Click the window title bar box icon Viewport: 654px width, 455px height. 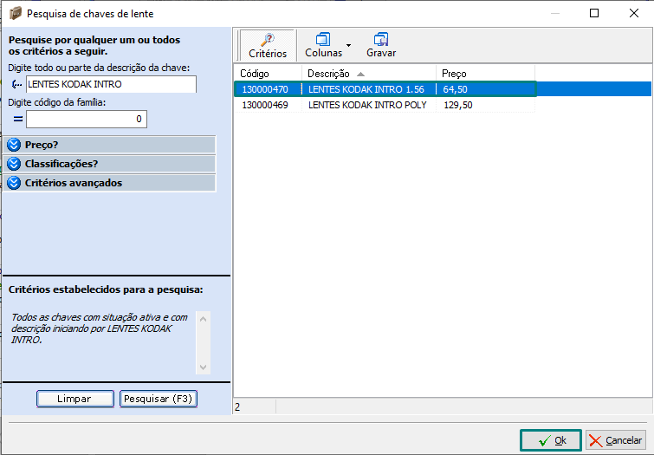(16, 13)
